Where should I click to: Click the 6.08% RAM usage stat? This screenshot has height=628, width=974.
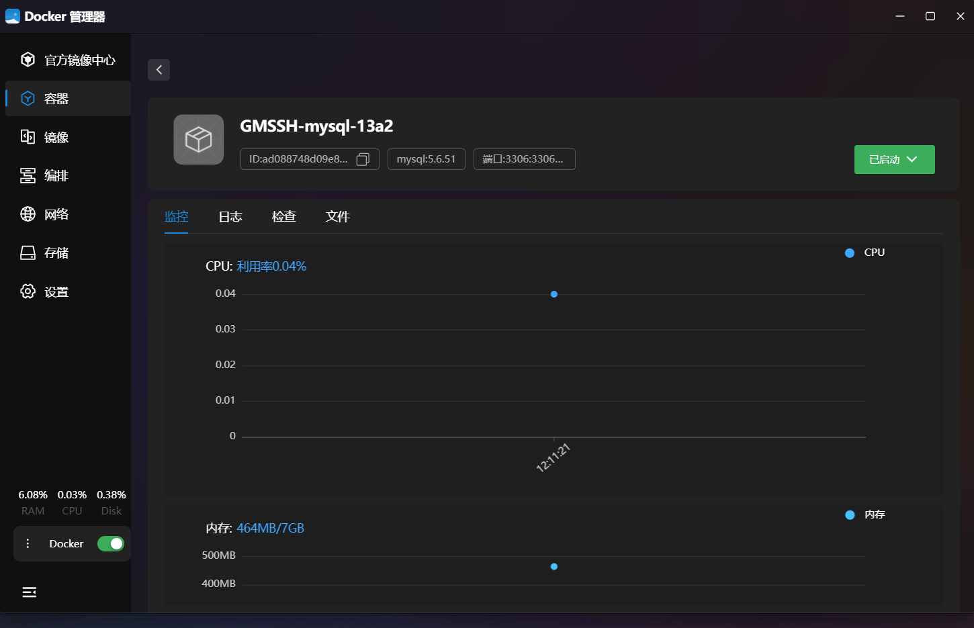pos(33,495)
